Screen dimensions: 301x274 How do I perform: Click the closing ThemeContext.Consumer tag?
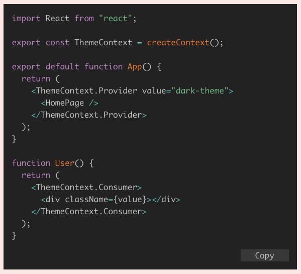pos(89,211)
